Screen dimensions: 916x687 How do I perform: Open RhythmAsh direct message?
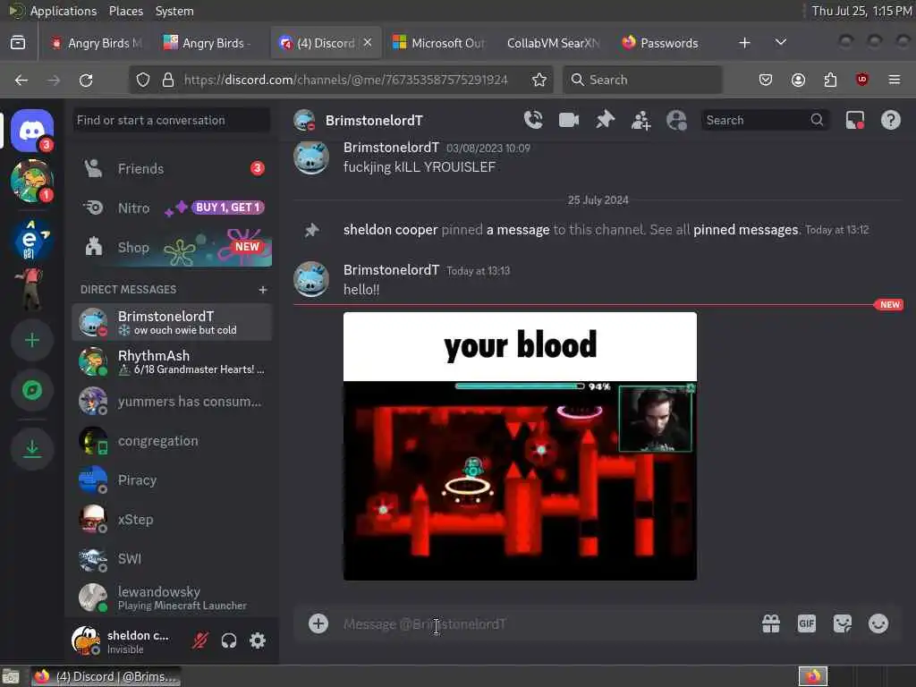tap(172, 361)
